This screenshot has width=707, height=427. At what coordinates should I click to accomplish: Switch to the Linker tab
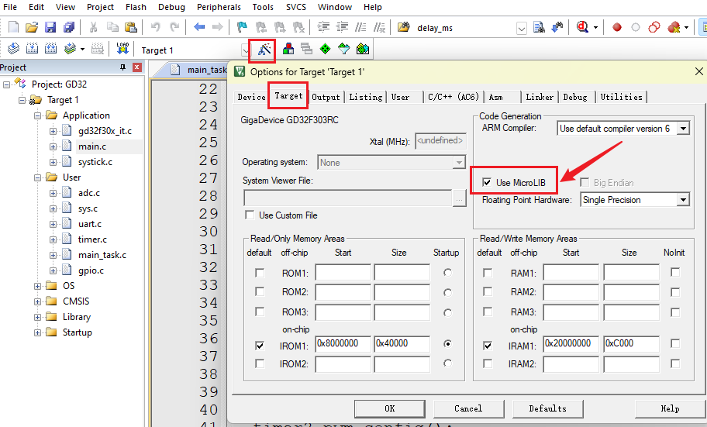point(540,97)
